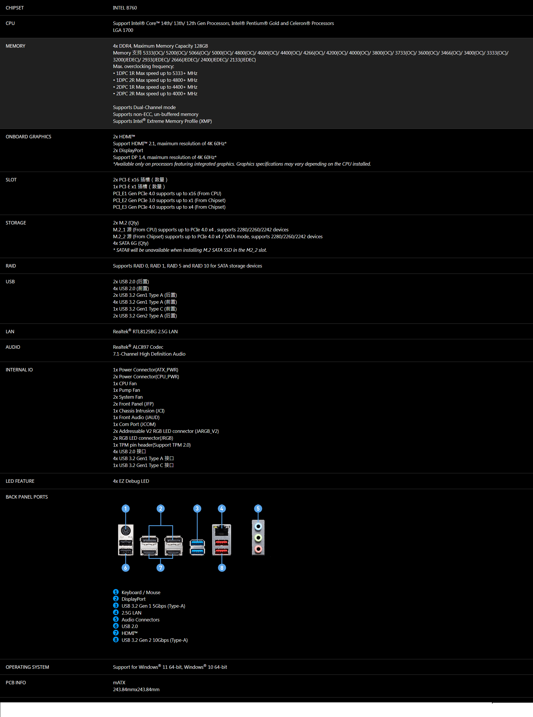Click the CPU row label

[x=10, y=23]
